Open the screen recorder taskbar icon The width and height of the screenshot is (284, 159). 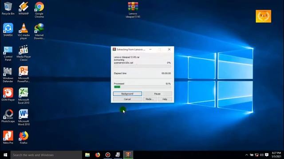click(x=108, y=155)
